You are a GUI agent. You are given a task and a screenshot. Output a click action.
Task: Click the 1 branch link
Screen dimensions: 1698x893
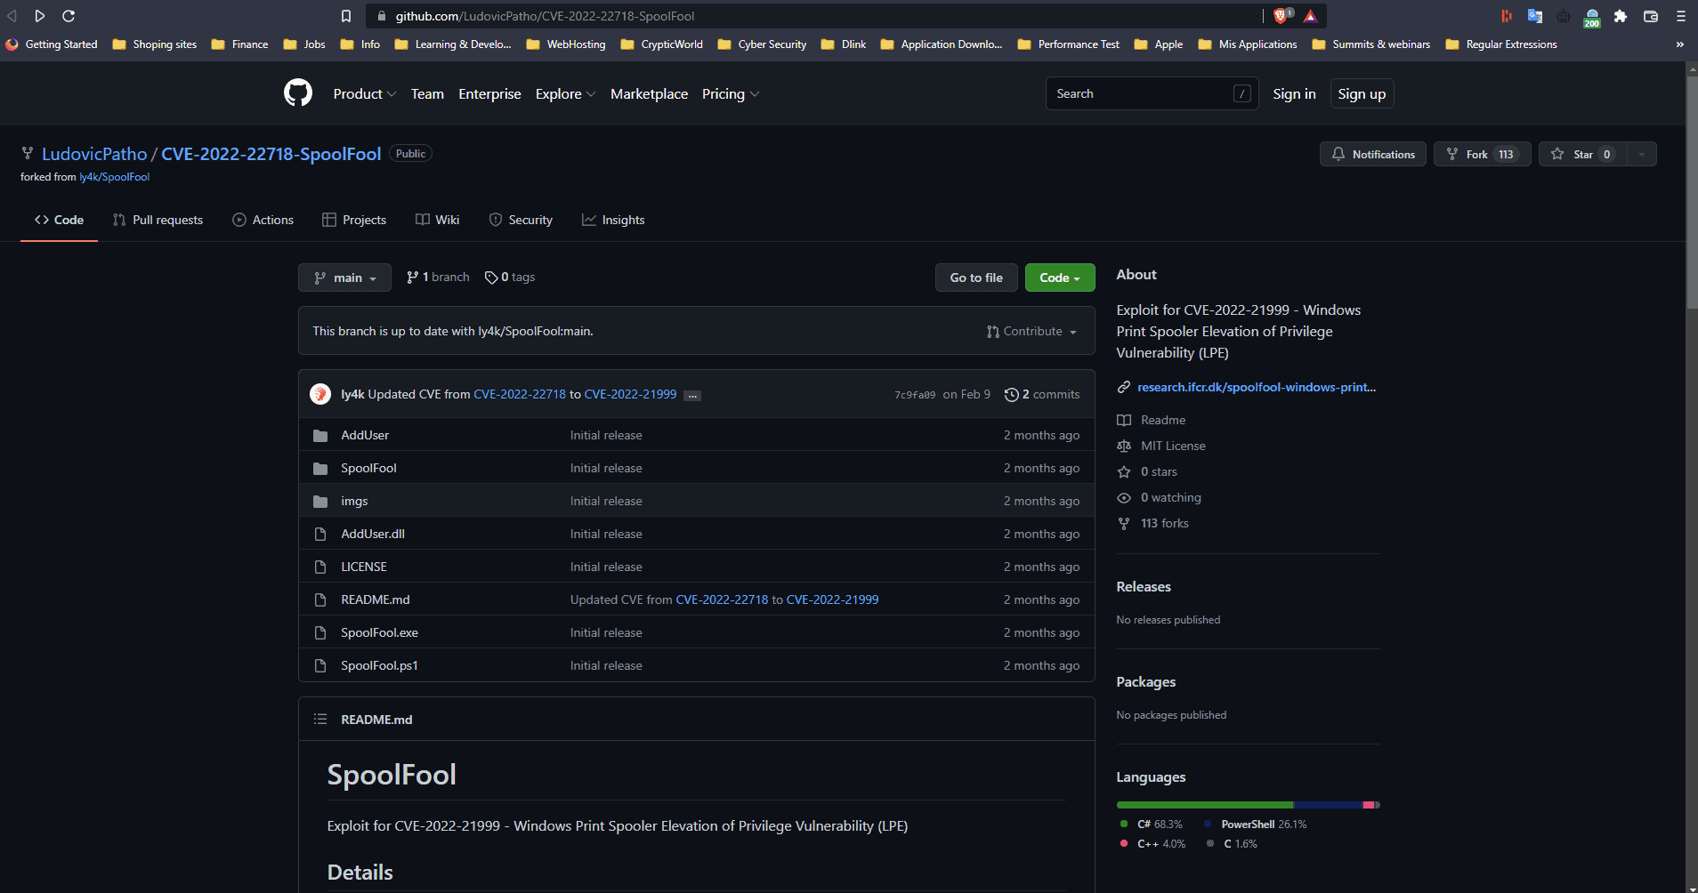tap(438, 278)
